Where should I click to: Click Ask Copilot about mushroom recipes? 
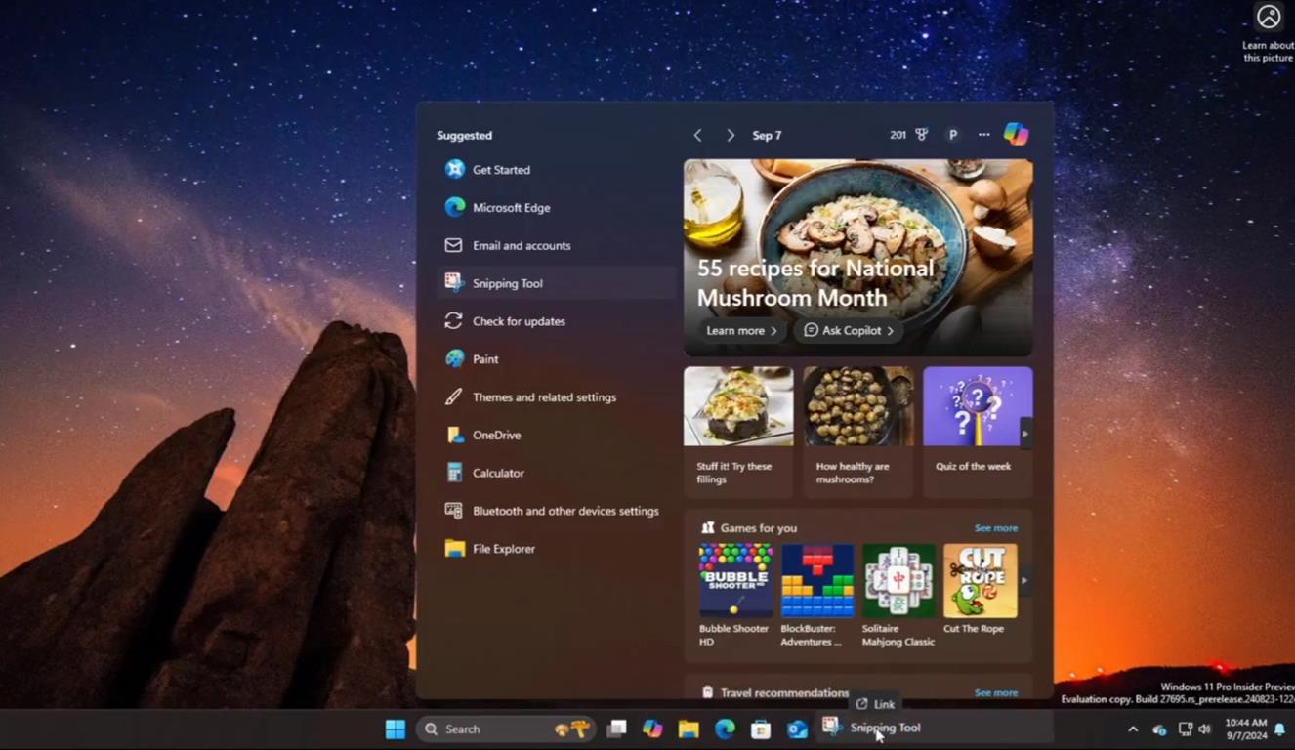[x=848, y=331]
